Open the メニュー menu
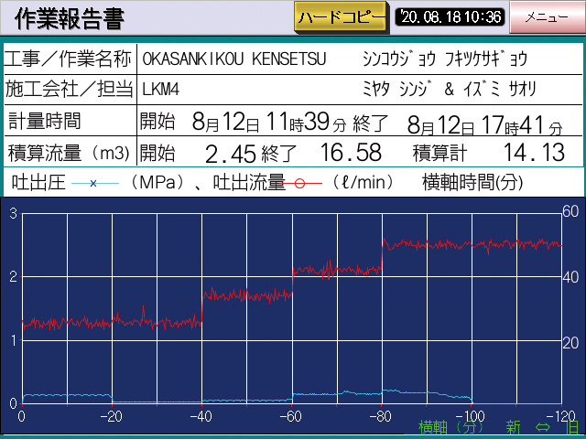This screenshot has width=586, height=439. pyautogui.click(x=548, y=17)
